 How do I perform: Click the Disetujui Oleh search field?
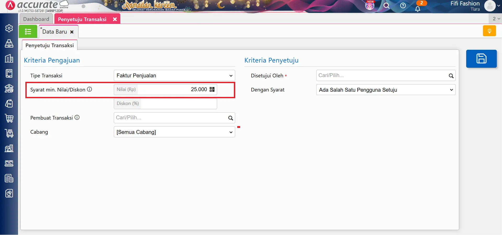[x=382, y=76]
